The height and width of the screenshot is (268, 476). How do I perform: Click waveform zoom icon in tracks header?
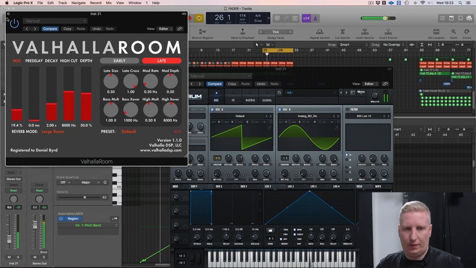[x=412, y=45]
